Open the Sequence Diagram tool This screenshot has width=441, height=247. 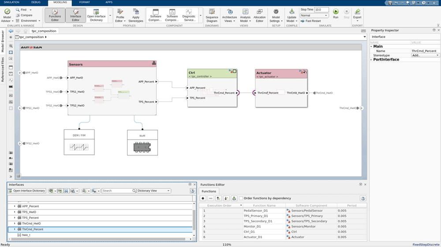click(212, 15)
